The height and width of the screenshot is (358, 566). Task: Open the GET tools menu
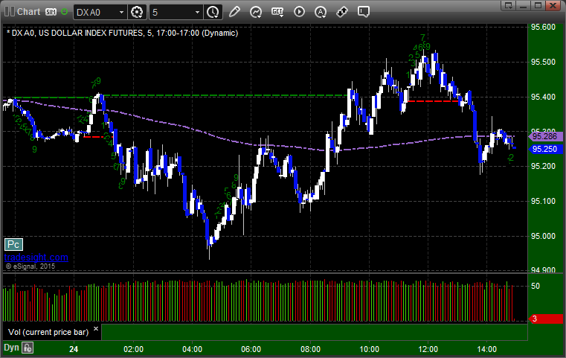coord(277,12)
